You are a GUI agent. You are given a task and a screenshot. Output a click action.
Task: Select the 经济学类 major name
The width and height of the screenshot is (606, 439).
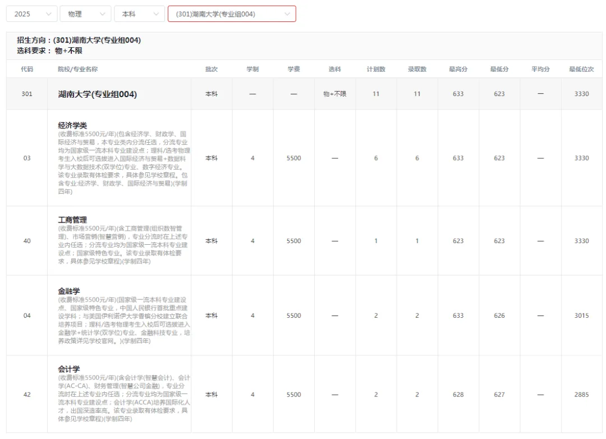[72, 125]
